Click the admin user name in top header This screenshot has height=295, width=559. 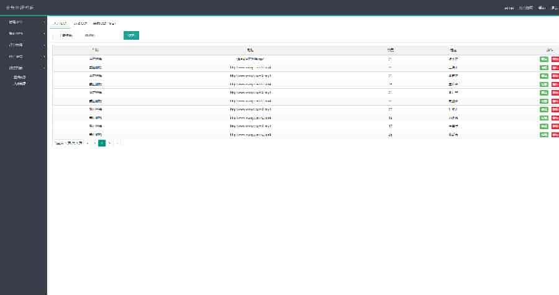tap(509, 7)
